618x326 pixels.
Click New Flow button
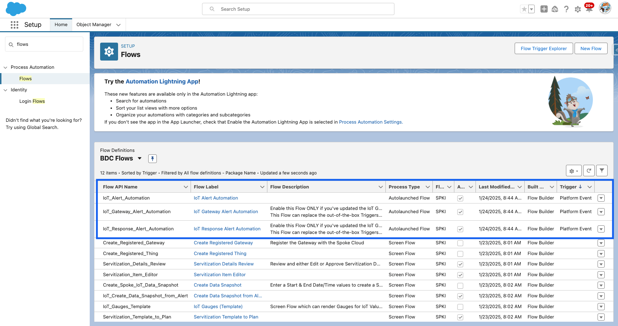[x=591, y=48]
